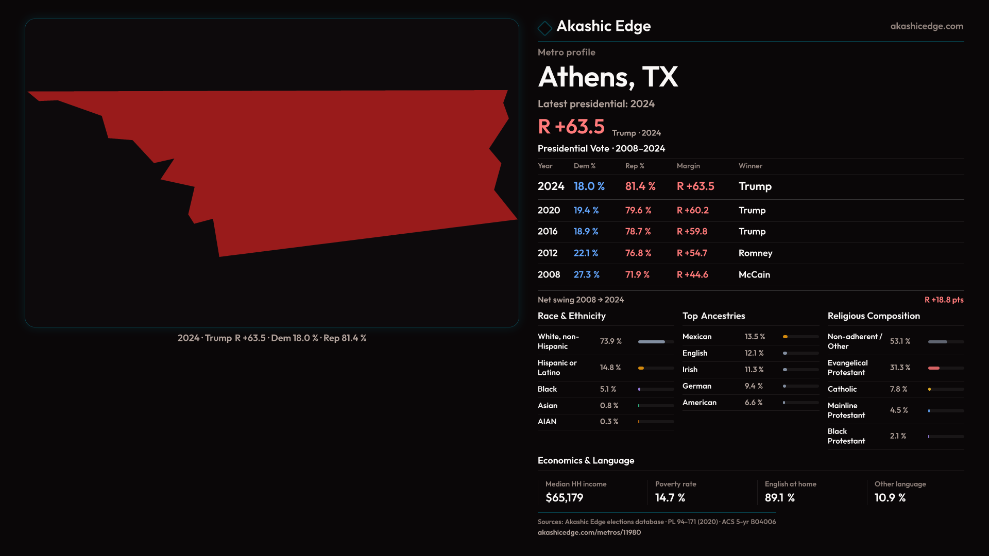Click the Akashic Edge diamond logo icon
The height and width of the screenshot is (556, 989).
[x=544, y=28]
